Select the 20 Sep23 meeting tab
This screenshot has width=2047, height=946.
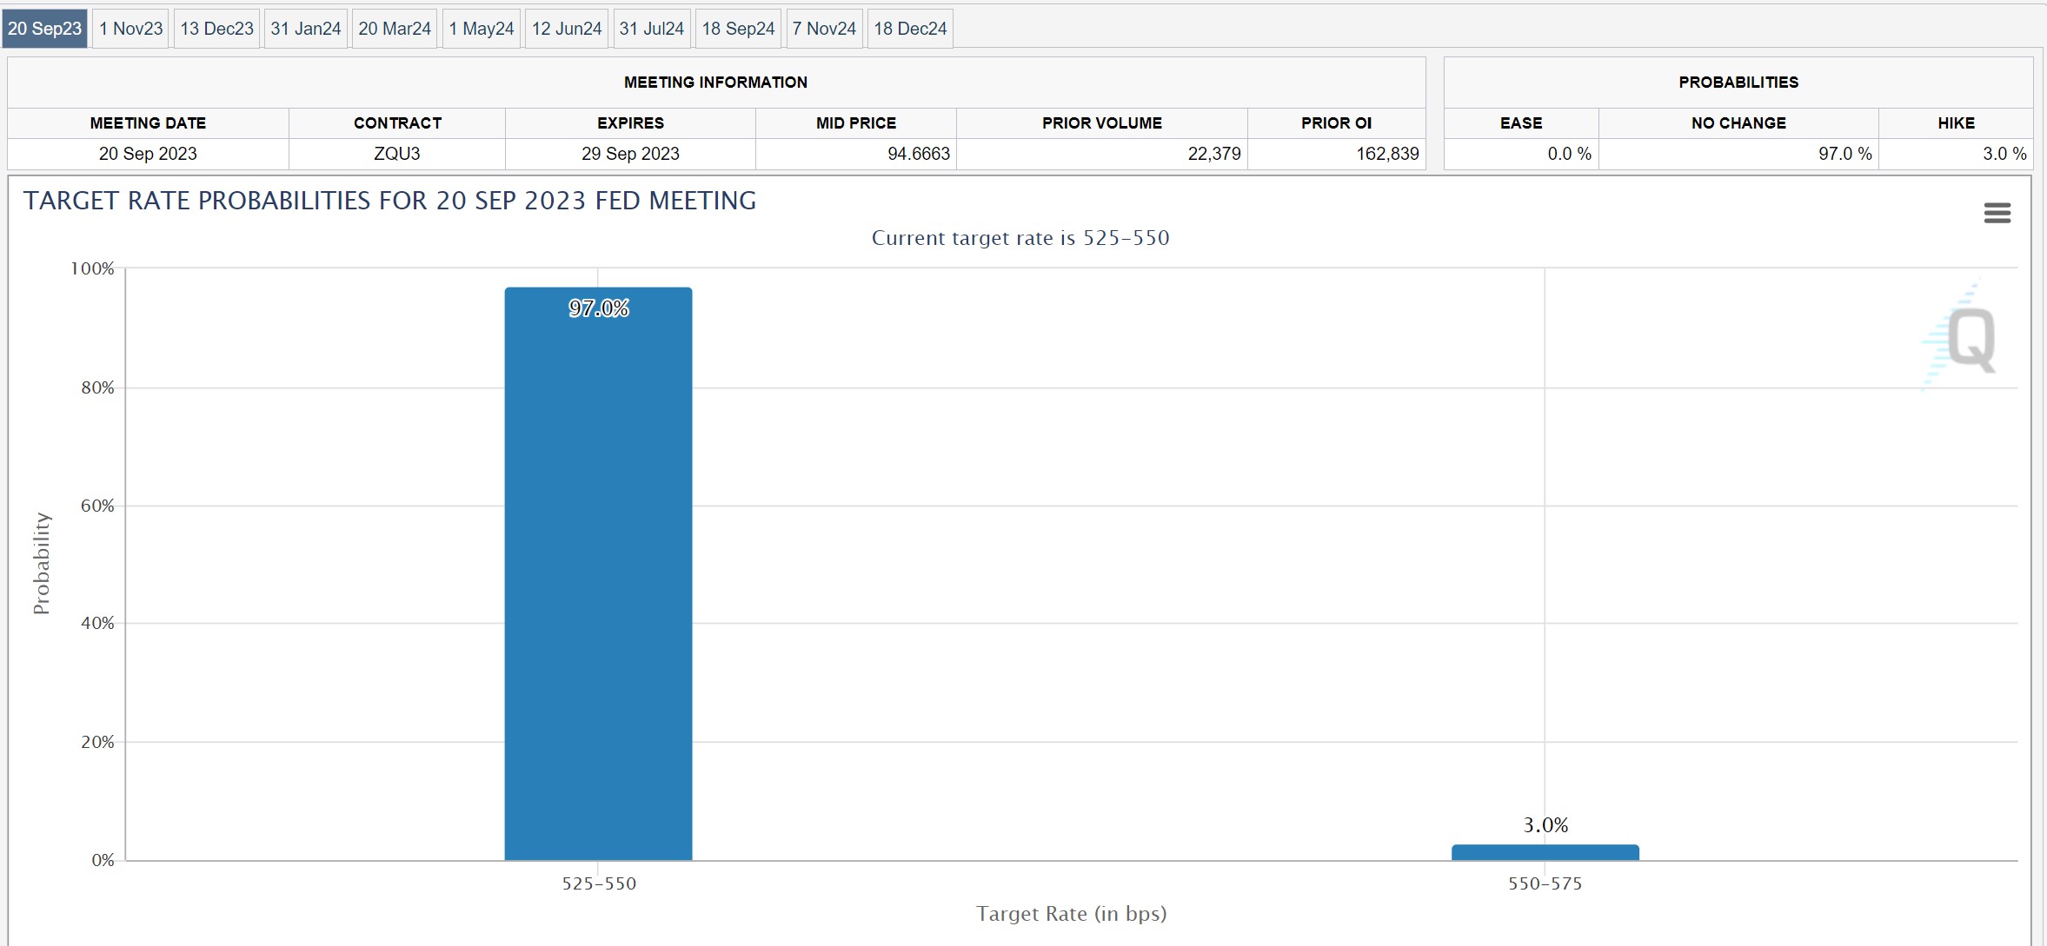[44, 29]
